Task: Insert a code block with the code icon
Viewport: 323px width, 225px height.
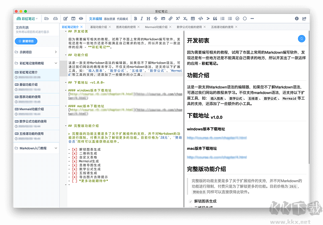Action: click(x=200, y=19)
